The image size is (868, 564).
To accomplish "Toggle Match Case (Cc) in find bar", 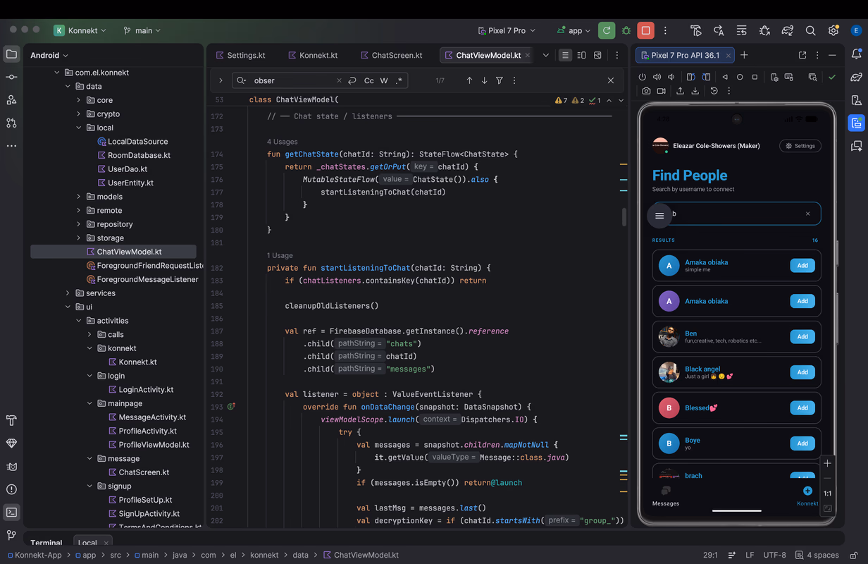I will (x=368, y=80).
